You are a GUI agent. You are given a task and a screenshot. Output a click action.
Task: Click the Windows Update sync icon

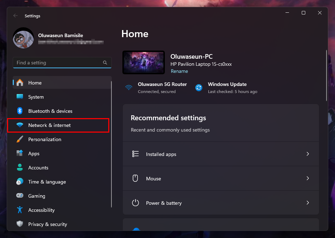199,88
